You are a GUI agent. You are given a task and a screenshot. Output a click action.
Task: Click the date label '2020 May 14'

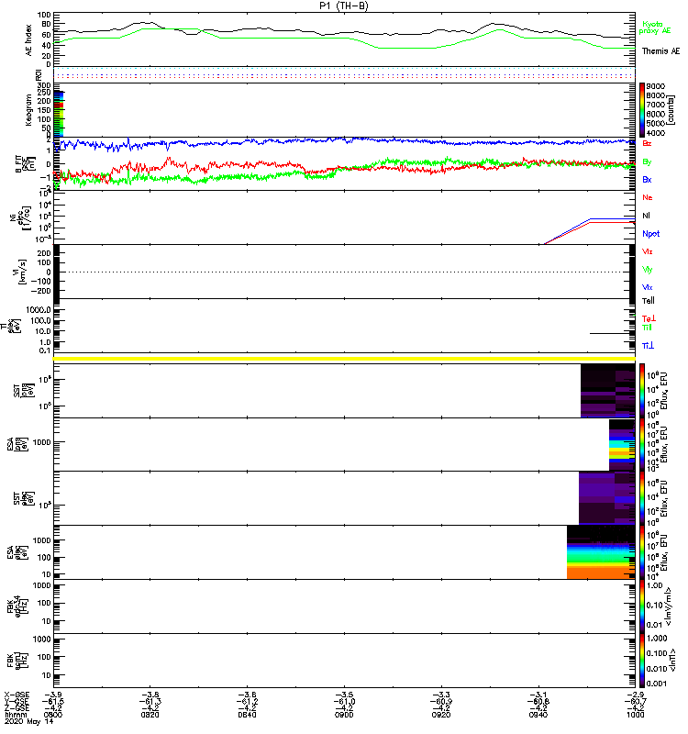coord(29,722)
